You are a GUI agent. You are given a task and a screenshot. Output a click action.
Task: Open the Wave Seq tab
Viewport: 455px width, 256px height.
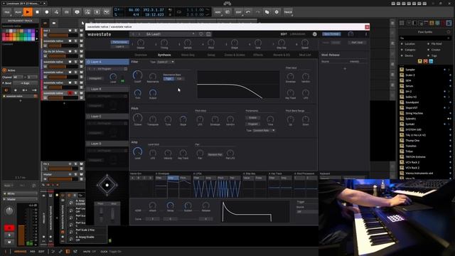[188, 55]
